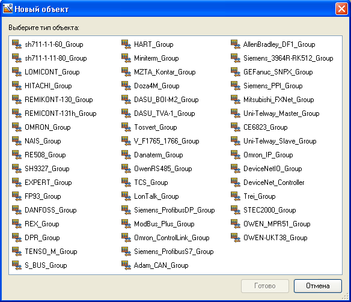This screenshot has width=351, height=302.
Task: Click the Doza4M_Group icon
Action: pyautogui.click(x=126, y=86)
